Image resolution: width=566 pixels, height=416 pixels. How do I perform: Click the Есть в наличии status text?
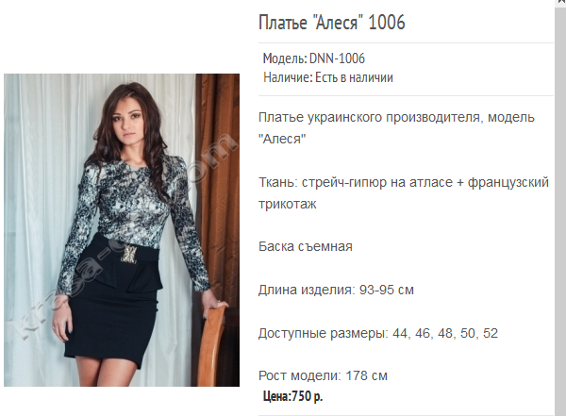click(x=354, y=77)
